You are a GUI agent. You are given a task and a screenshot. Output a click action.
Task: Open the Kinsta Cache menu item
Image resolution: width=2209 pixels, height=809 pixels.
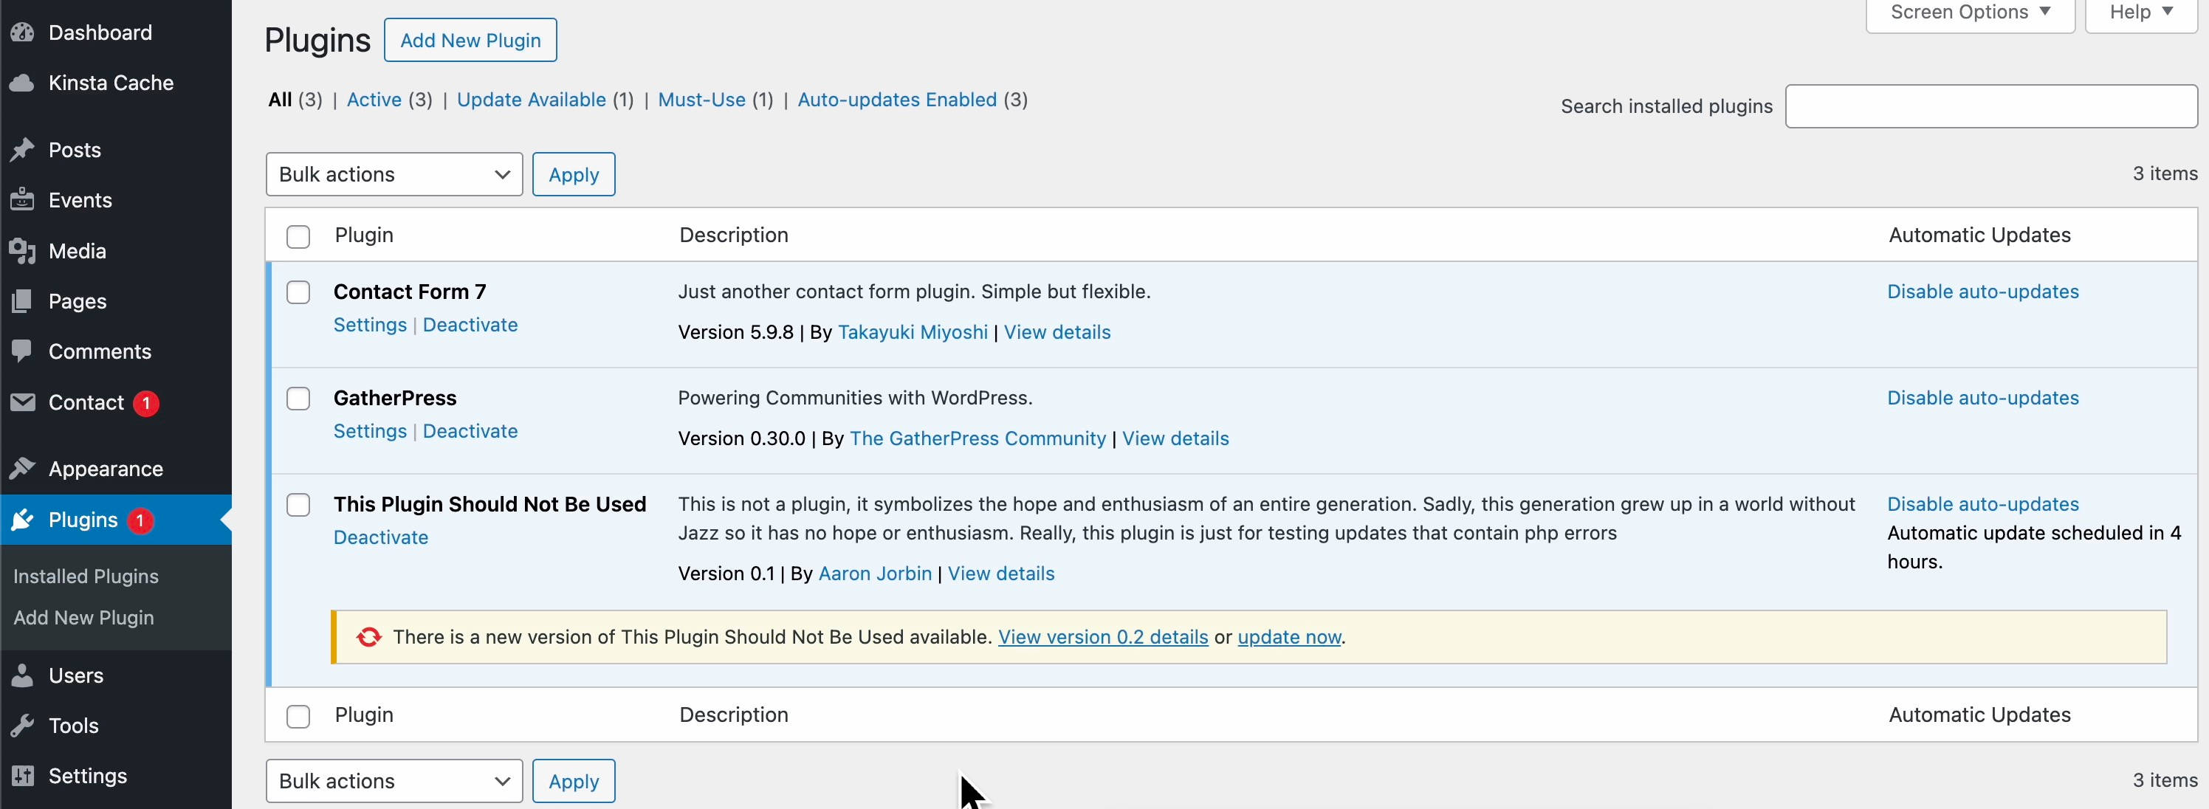[111, 83]
